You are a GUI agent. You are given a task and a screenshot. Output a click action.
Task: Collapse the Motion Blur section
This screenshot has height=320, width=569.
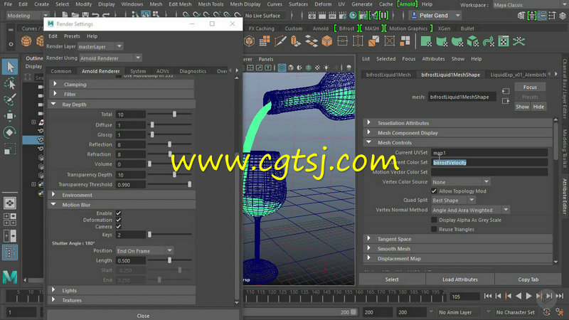[122, 205]
